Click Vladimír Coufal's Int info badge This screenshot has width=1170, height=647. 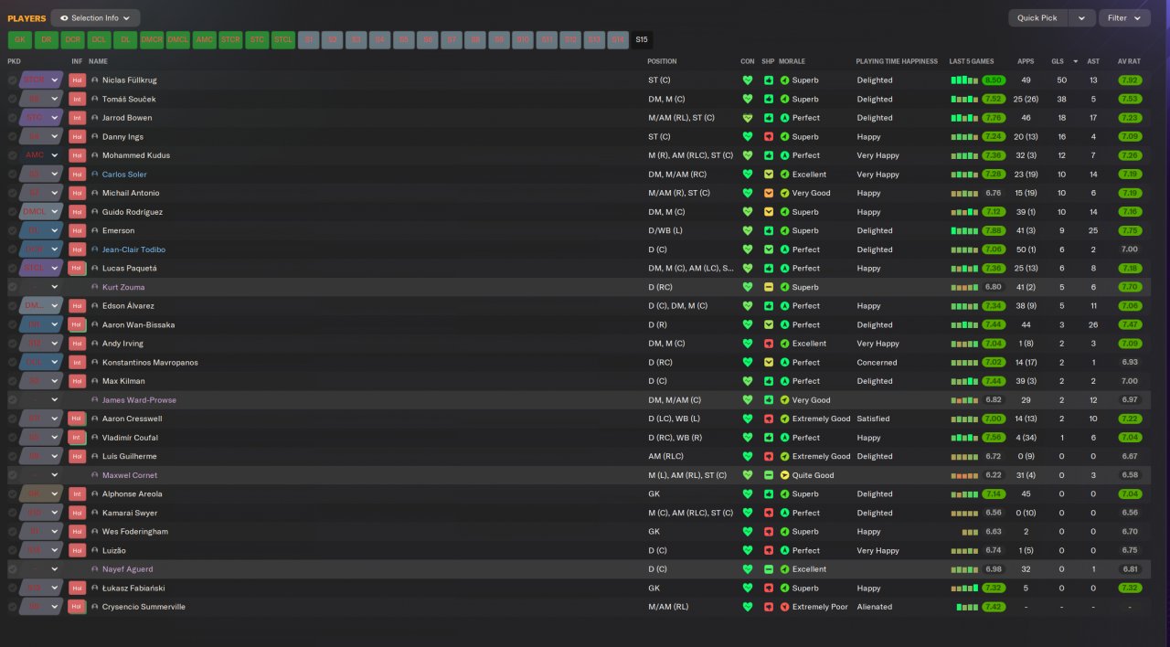tap(78, 438)
